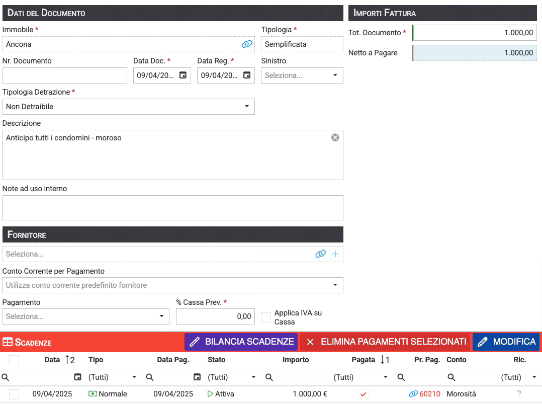Click the Modifica button
The height and width of the screenshot is (405, 542).
pos(506,342)
